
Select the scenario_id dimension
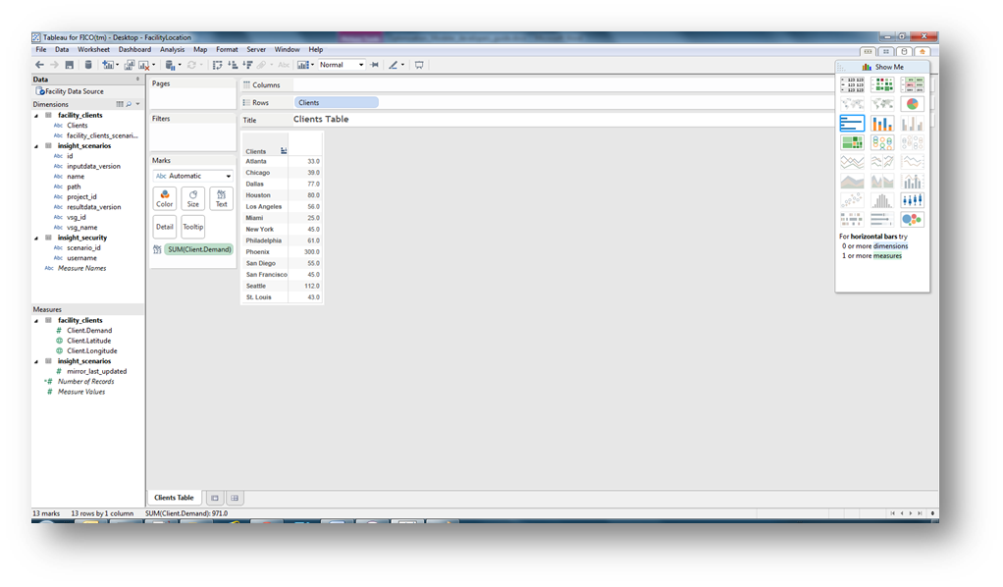coord(83,248)
